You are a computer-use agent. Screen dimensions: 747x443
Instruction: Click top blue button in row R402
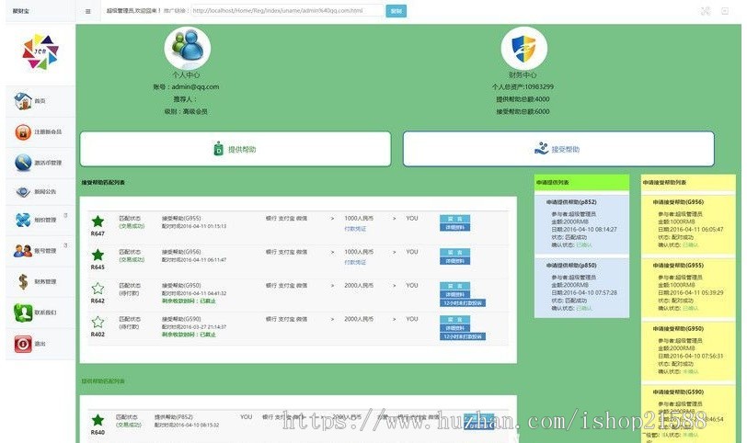click(454, 319)
